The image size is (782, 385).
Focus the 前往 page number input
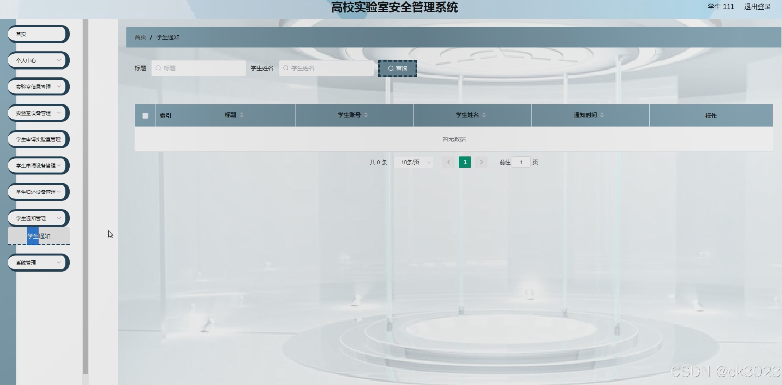click(x=521, y=162)
